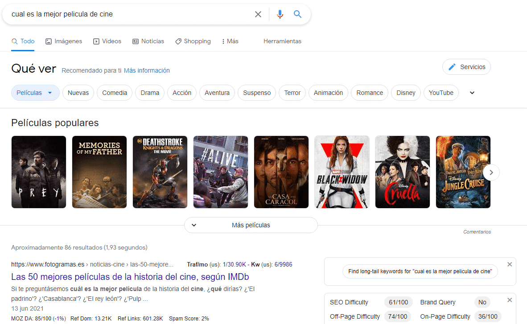Image resolution: width=527 pixels, height=324 pixels.
Task: Close the SEO Difficulty panel
Action: click(x=510, y=300)
